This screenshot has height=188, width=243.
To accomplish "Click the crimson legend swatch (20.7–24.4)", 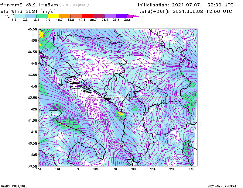I will coord(99,16).
